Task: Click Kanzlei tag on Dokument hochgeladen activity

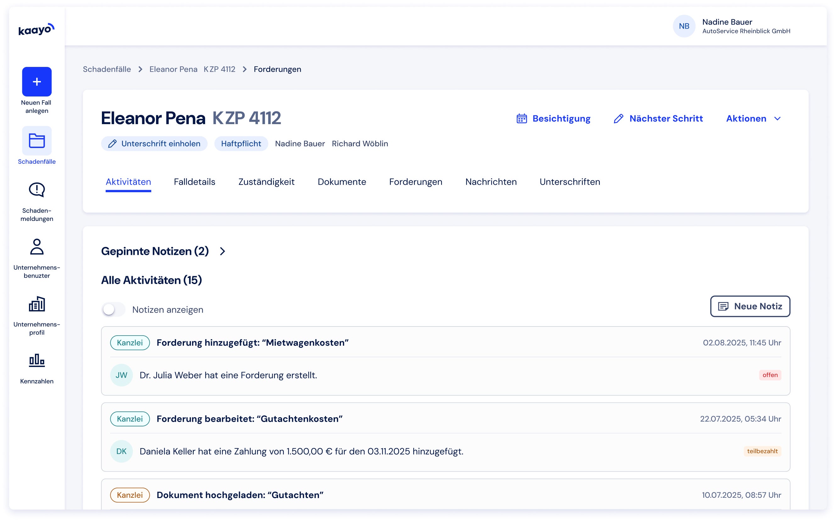Action: pyautogui.click(x=130, y=495)
